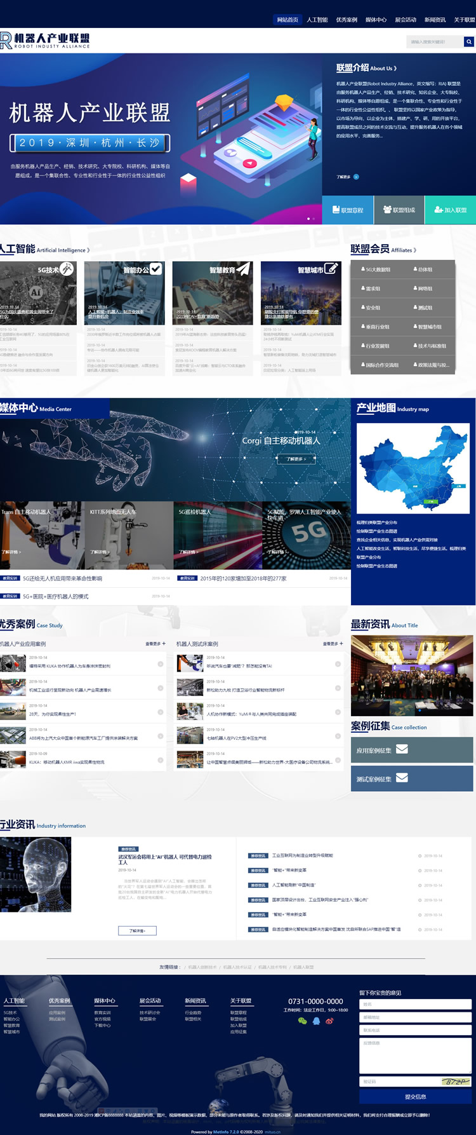Open 机器人技术认证 friendly link
This screenshot has width=476, height=1135.
237,967
